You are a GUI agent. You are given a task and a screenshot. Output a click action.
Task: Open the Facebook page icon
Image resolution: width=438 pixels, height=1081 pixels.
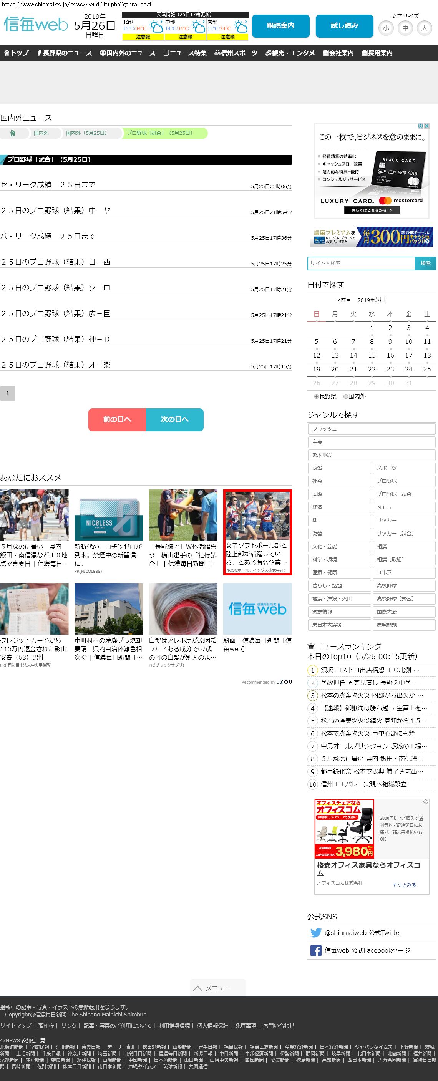click(x=315, y=950)
